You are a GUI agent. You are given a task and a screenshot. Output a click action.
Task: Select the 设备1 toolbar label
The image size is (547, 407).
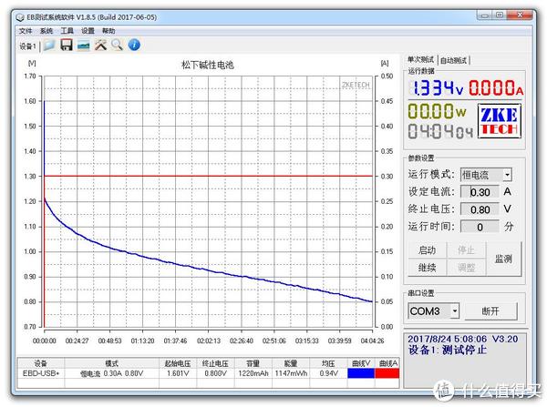[x=27, y=46]
